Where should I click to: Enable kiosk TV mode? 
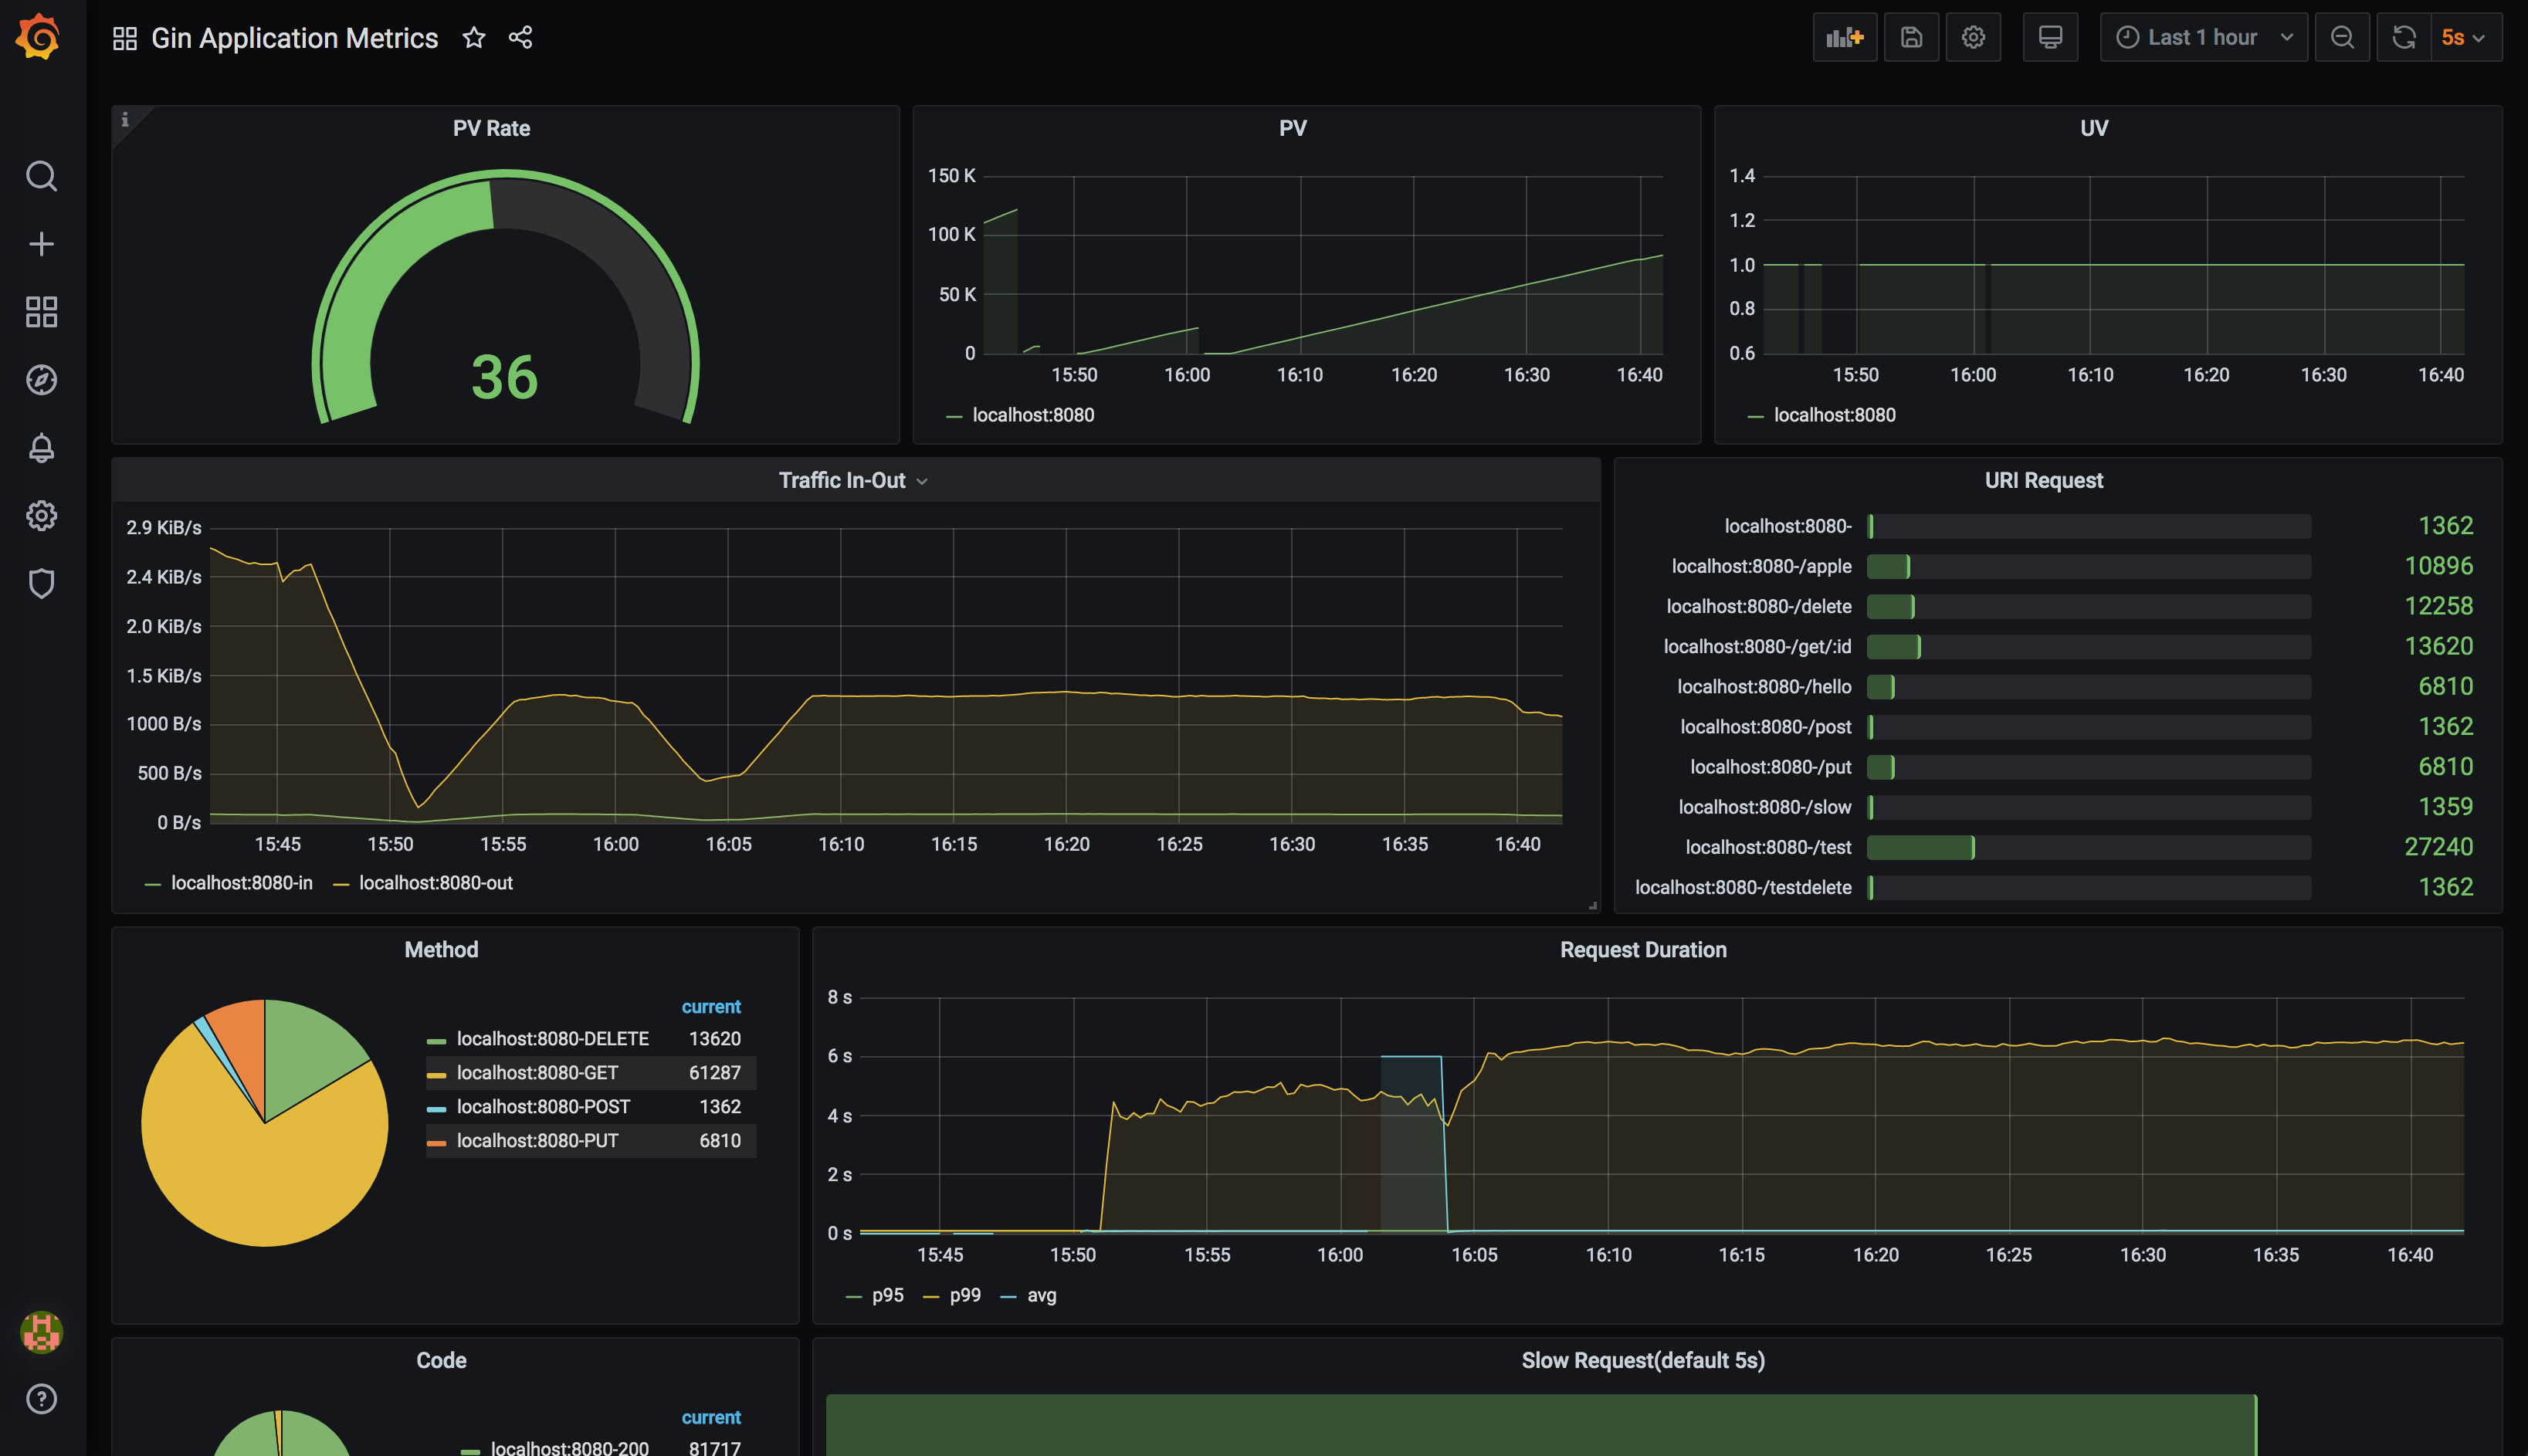point(2050,37)
